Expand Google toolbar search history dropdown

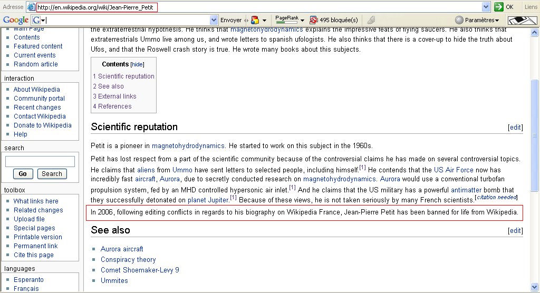point(214,21)
